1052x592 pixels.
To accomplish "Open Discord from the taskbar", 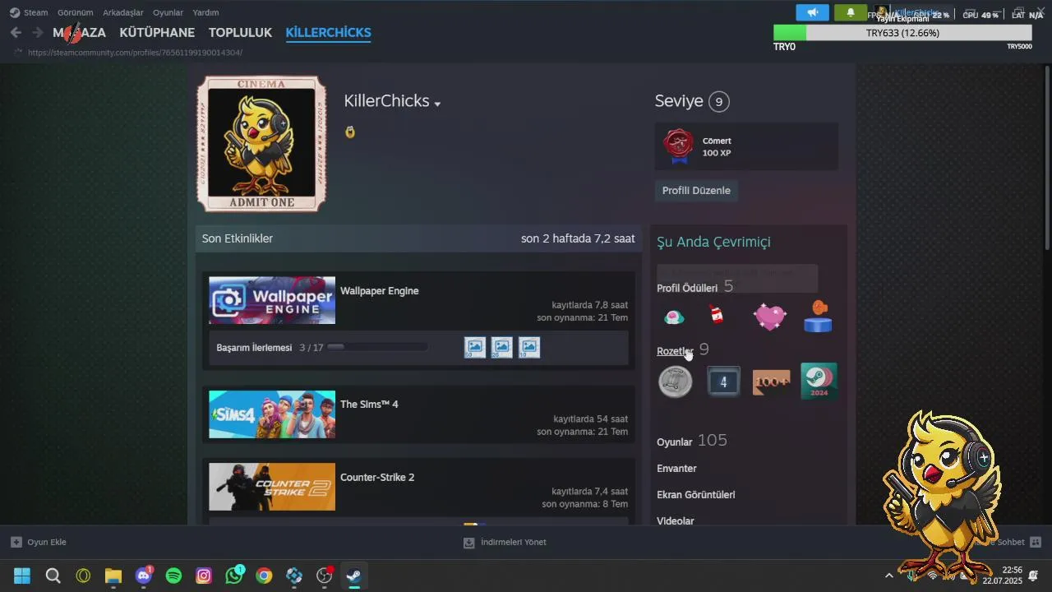I will (144, 576).
